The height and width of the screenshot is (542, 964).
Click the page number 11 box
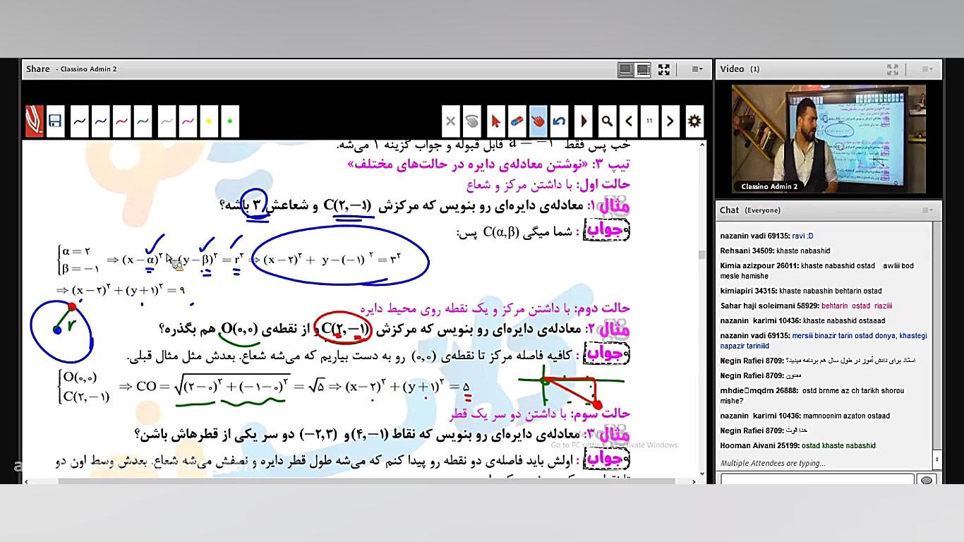[x=649, y=121]
